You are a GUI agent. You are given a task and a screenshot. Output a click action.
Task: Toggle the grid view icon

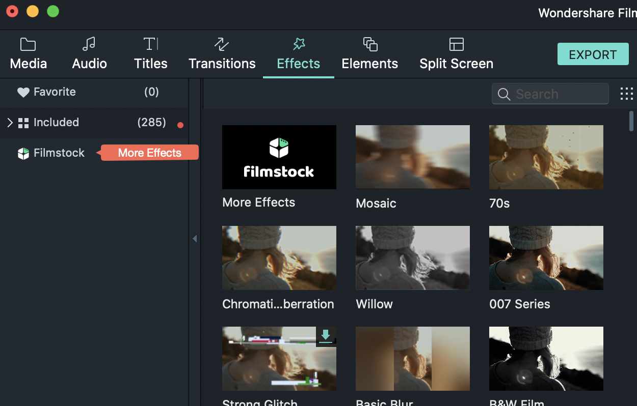(627, 94)
